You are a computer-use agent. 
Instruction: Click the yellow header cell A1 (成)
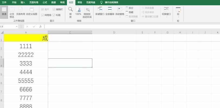pyautogui.click(x=26, y=38)
